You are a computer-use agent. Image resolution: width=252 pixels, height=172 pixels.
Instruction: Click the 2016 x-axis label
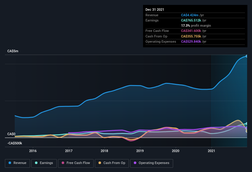point(33,151)
